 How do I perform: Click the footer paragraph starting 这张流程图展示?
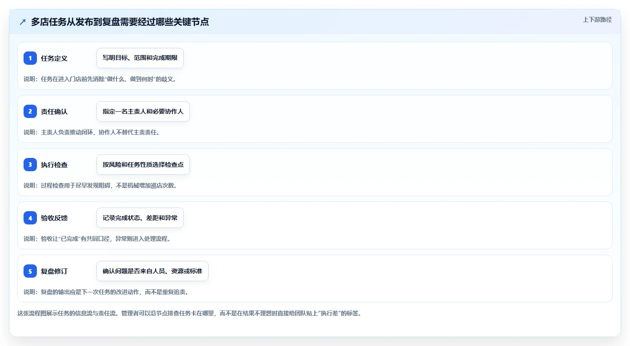click(190, 313)
